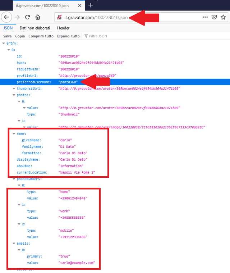The height and width of the screenshot is (273, 230).
Task: Open the Header tab
Action: [x=63, y=28]
